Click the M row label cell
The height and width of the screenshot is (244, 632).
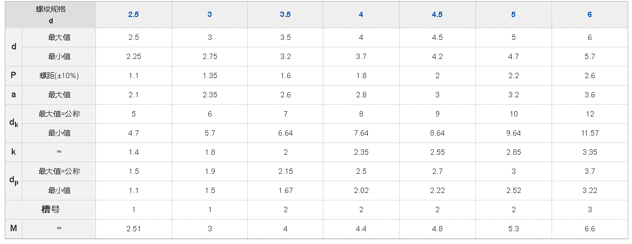(x=14, y=229)
